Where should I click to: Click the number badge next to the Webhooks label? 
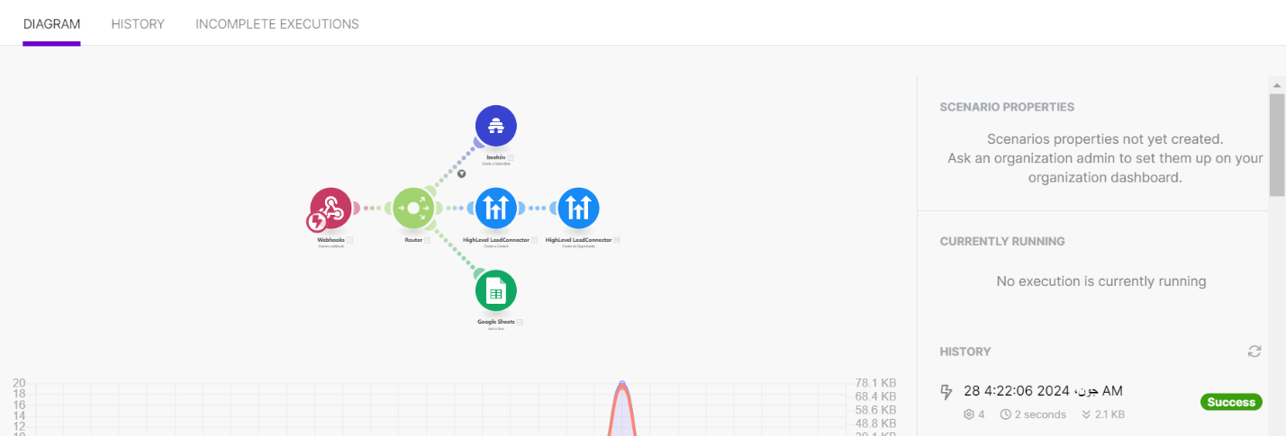pyautogui.click(x=350, y=240)
